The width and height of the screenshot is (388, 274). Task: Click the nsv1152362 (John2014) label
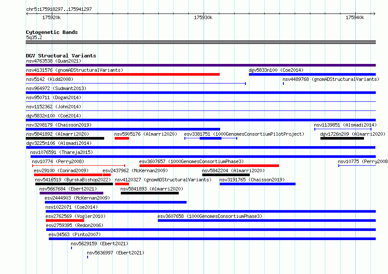coord(54,107)
